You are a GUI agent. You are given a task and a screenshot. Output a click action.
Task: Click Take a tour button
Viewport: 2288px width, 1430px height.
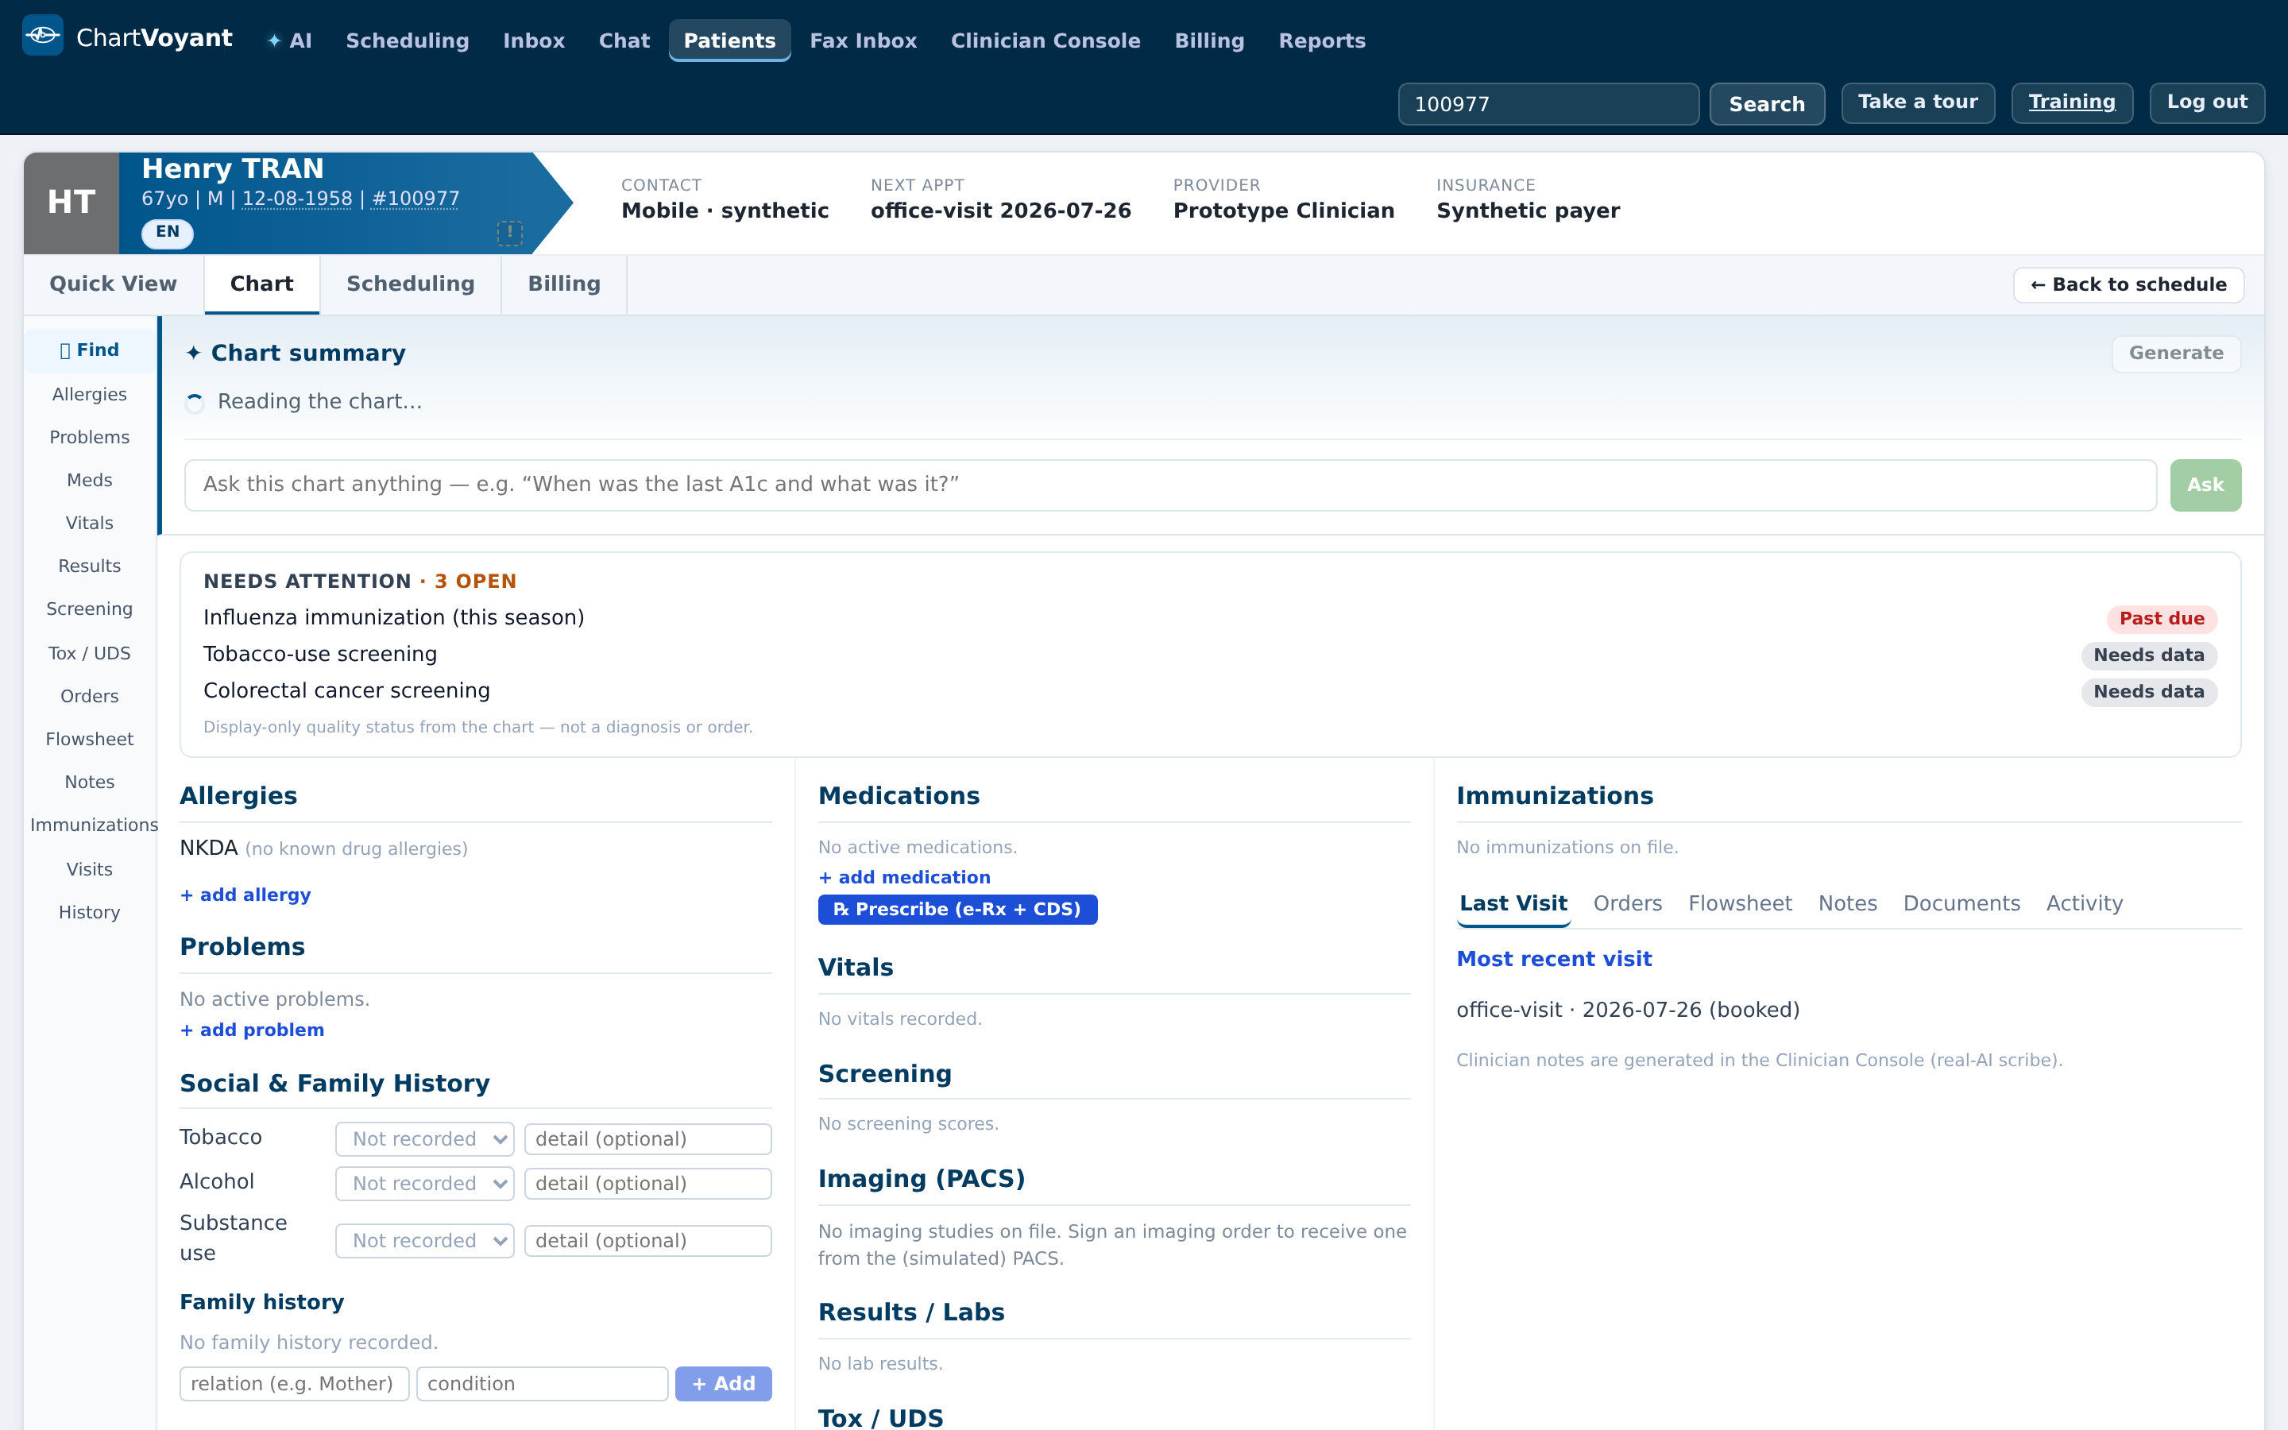point(1917,102)
